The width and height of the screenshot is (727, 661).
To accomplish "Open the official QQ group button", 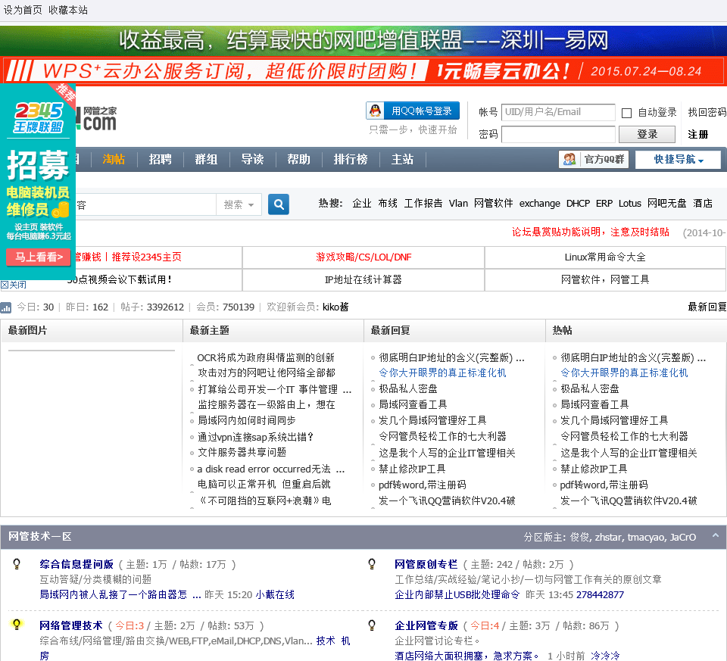I will [x=594, y=160].
